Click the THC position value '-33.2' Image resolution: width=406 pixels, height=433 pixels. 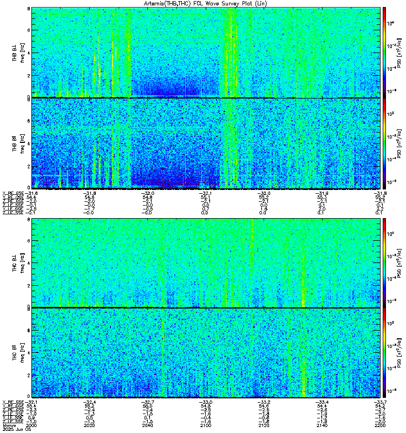(x=264, y=402)
